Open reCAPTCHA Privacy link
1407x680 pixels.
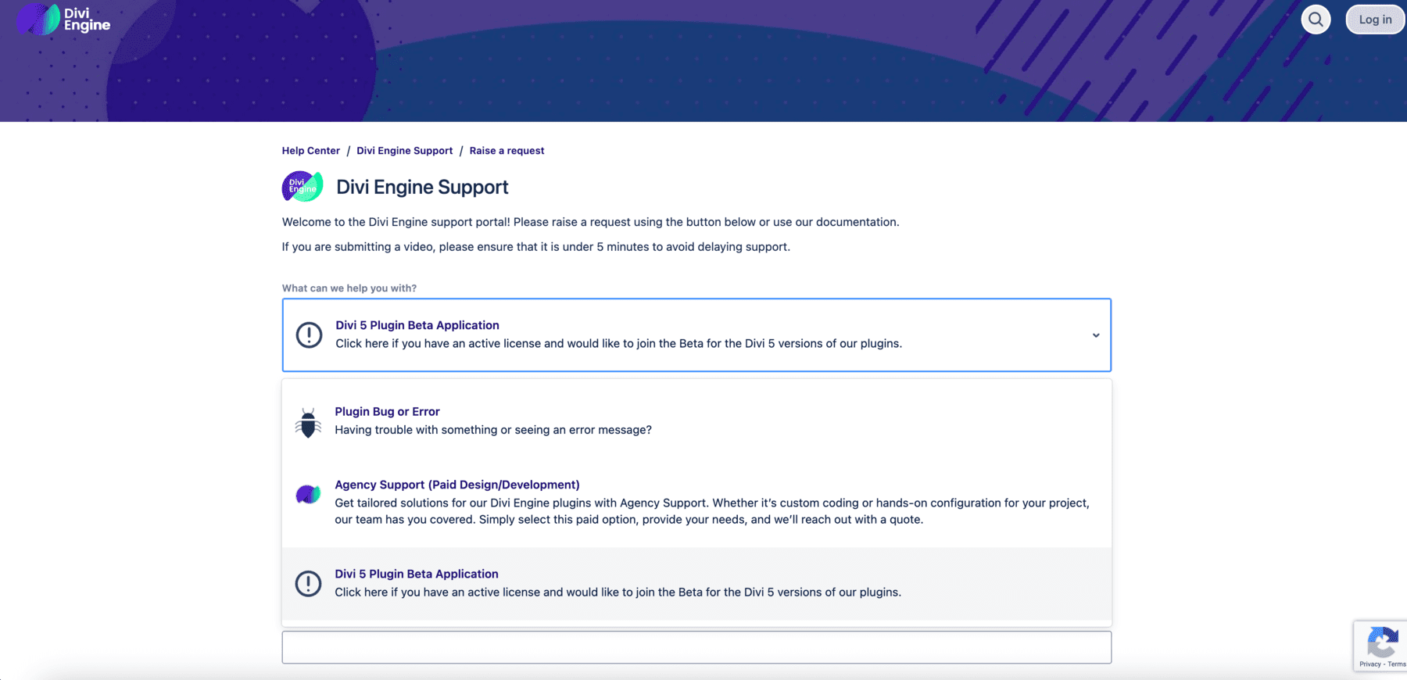coord(1369,664)
